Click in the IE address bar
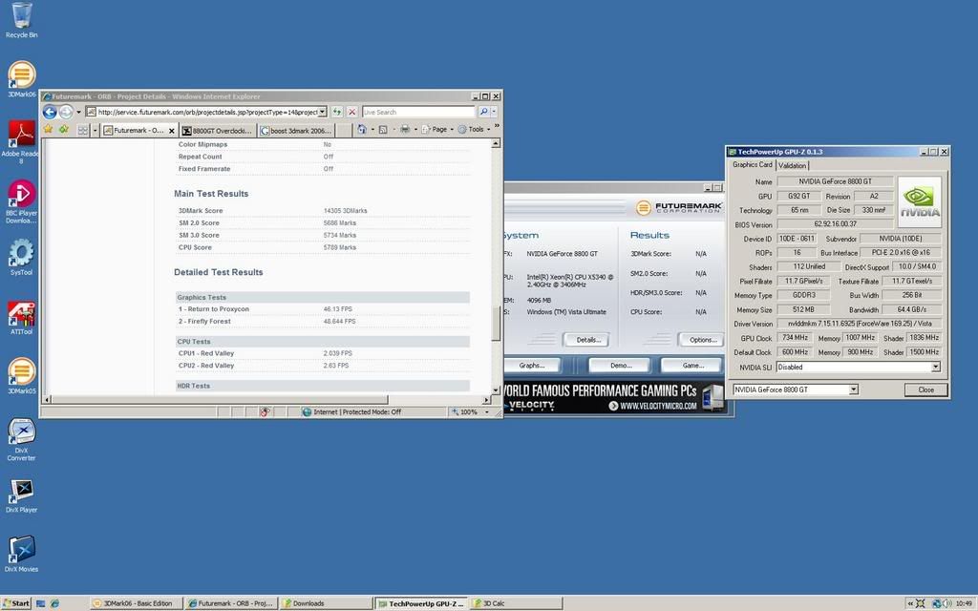This screenshot has width=978, height=611. click(207, 113)
